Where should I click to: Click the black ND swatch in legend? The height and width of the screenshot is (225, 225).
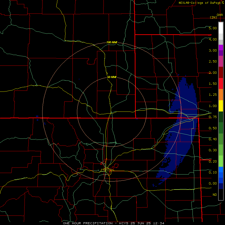coord(221,194)
